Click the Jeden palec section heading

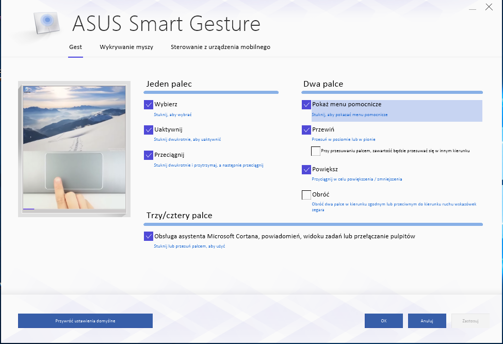[169, 84]
